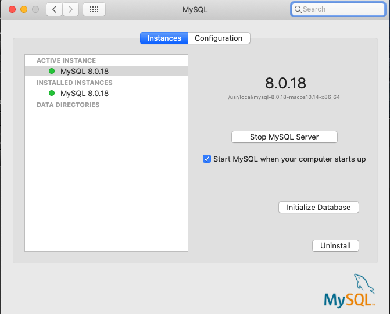Click the magnifier icon in the Search field
The width and height of the screenshot is (390, 314).
click(298, 9)
